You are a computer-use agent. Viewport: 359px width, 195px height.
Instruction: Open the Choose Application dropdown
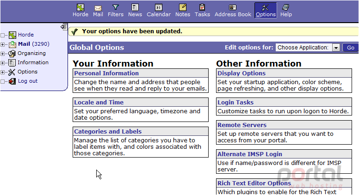tap(308, 48)
